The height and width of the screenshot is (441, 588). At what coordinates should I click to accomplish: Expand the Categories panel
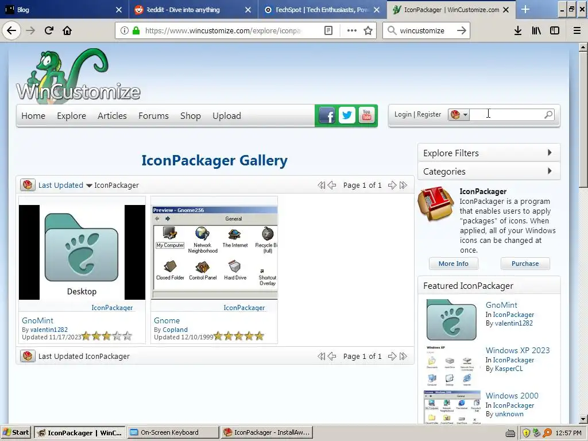point(489,171)
